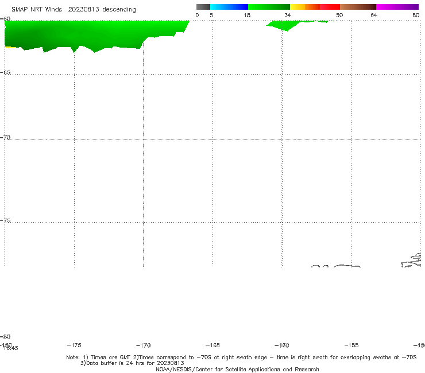425x373 pixels.
Task: Pick the yellow-to-red segment of the color bar
Action: click(315, 7)
